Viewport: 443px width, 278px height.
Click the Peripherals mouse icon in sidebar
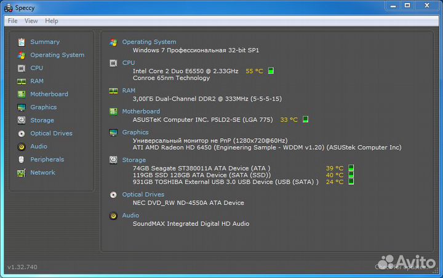(22, 160)
